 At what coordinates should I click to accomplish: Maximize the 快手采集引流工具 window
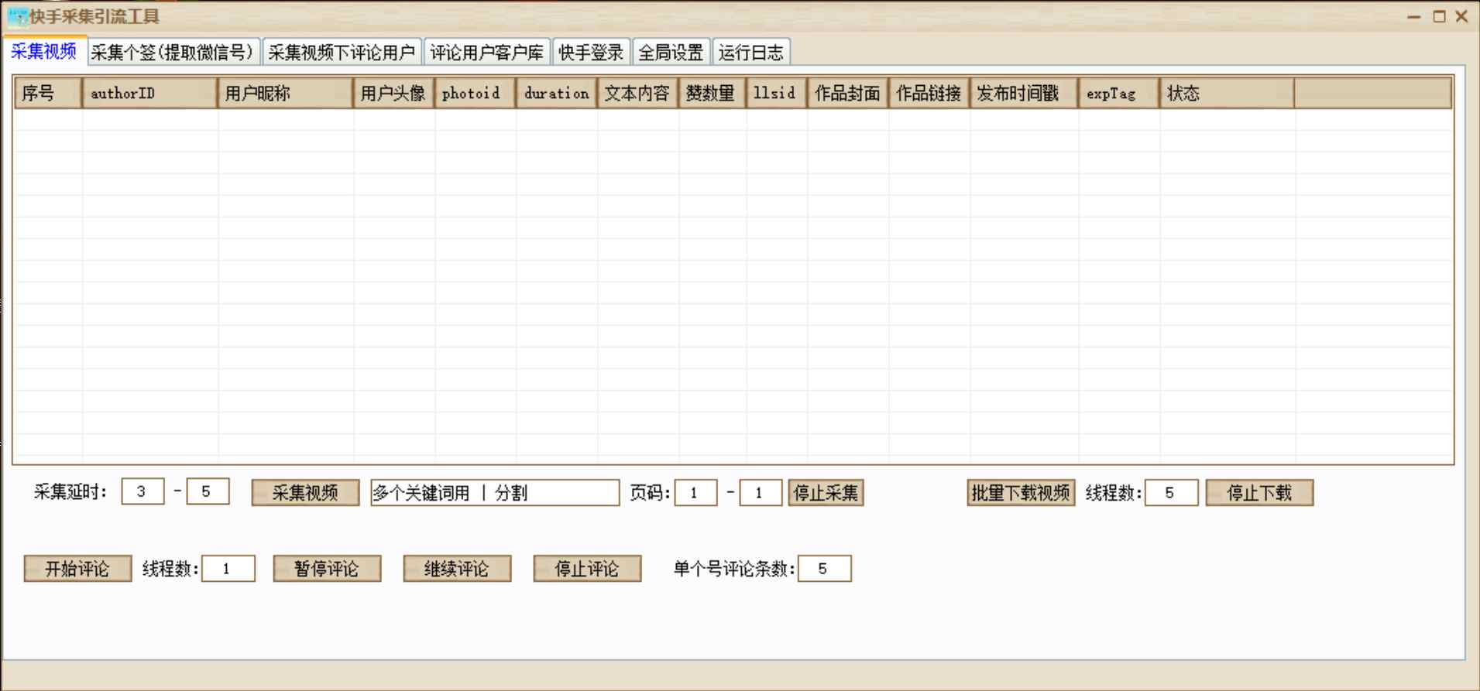tap(1439, 16)
